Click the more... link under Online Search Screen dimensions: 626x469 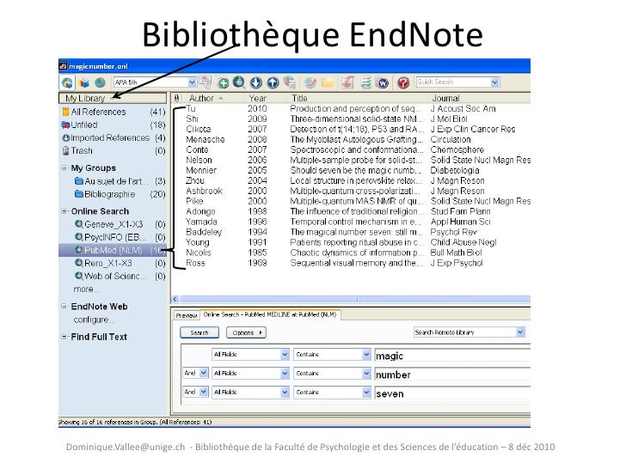[x=87, y=289]
